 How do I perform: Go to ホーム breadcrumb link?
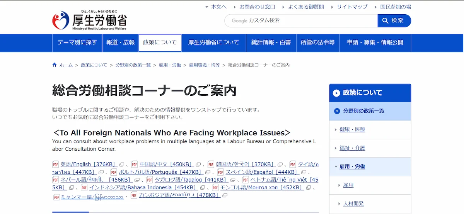point(66,65)
